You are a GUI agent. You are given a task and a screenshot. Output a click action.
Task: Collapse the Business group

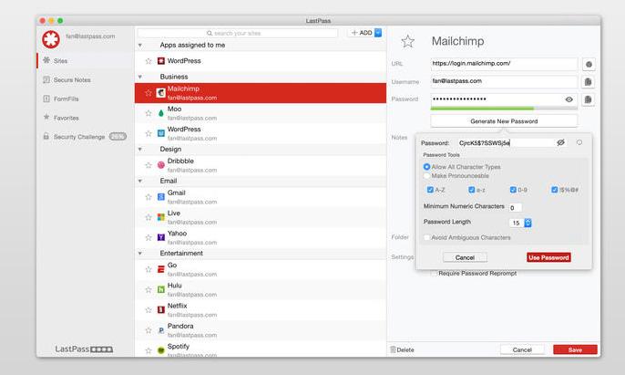click(140, 77)
